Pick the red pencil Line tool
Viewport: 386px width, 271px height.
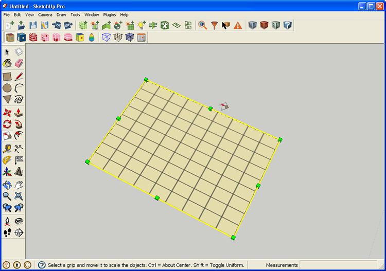pos(19,77)
